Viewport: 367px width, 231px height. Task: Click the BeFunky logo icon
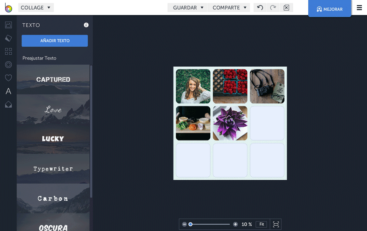[x=9, y=8]
